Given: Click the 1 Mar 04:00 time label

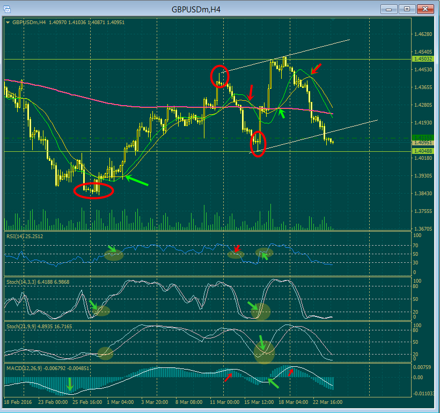Looking at the screenshot, I should (x=120, y=402).
